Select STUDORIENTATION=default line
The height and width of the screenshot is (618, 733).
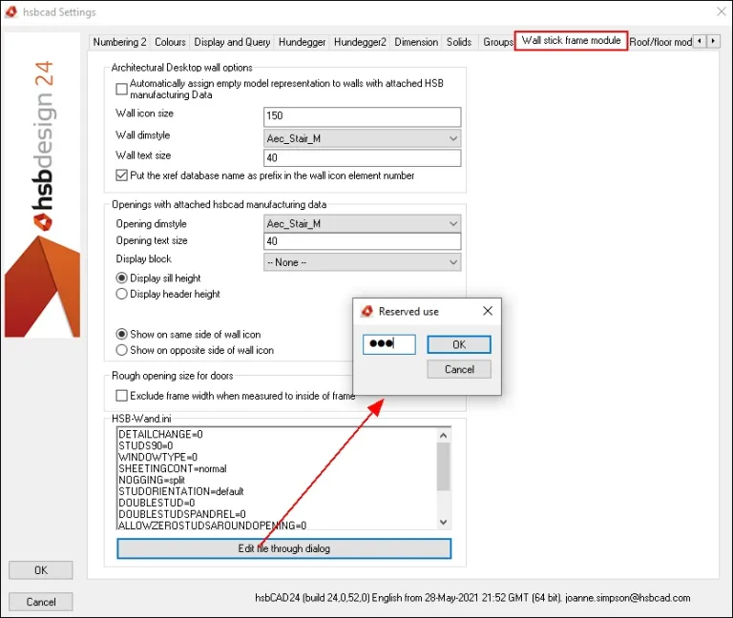point(181,491)
